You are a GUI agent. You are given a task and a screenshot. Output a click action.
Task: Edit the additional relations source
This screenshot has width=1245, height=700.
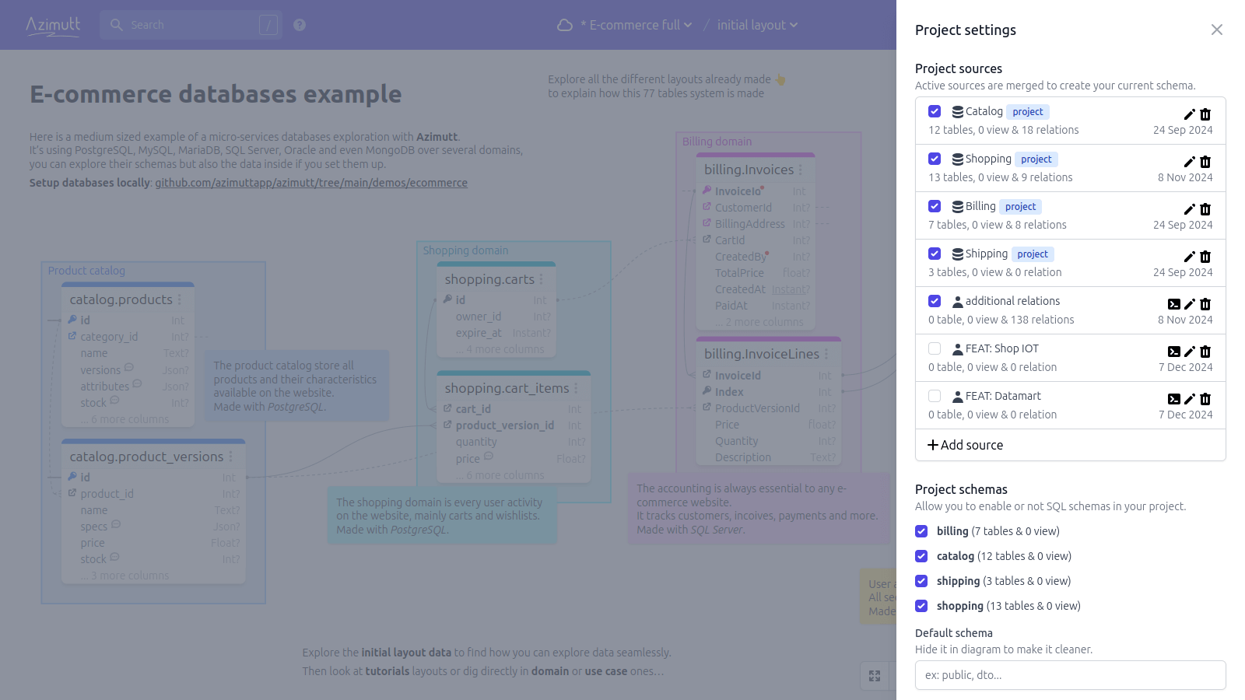(x=1189, y=304)
